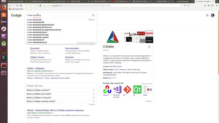Screen dimensions: 219x123
Task: Select suggestion "cmake download dependencies"
Action: point(40,25)
